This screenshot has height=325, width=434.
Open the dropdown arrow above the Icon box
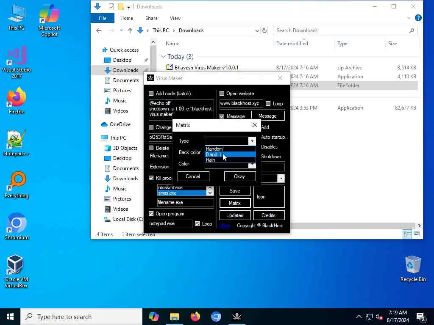point(281,178)
